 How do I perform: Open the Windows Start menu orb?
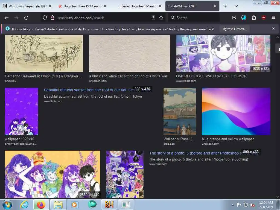tap(7, 205)
